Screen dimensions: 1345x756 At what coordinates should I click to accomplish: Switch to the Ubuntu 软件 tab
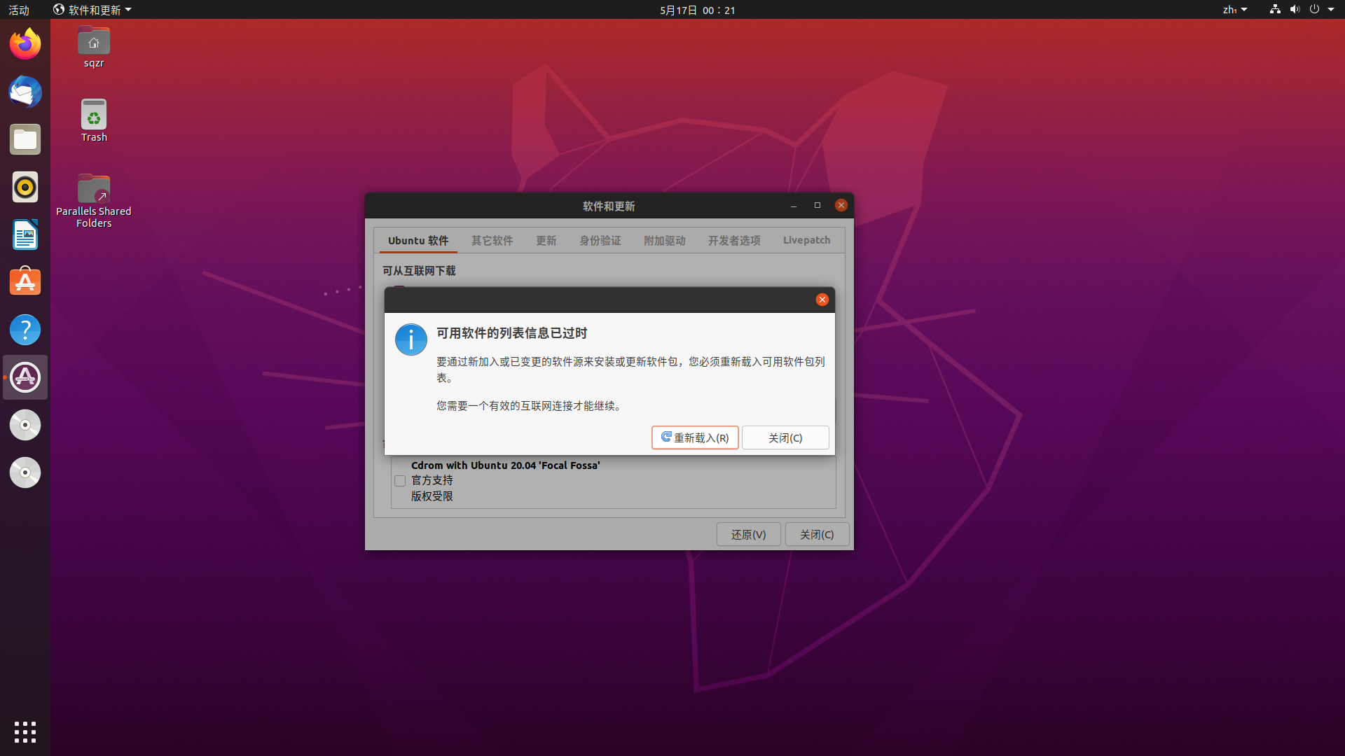pos(418,241)
